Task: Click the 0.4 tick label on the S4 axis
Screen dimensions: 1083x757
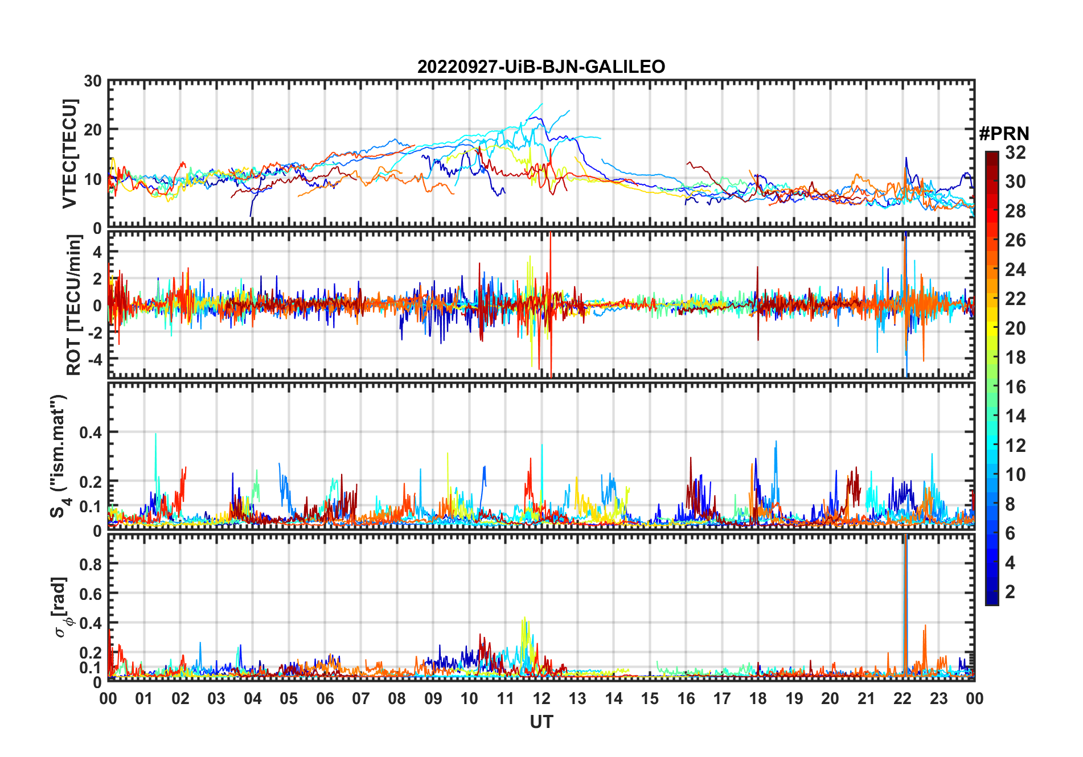Action: (90, 432)
